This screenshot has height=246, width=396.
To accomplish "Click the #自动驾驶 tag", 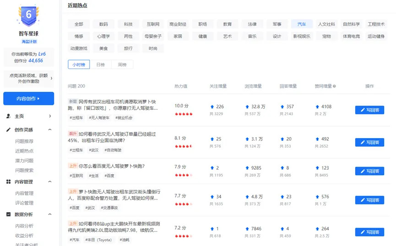I will [x=113, y=150].
